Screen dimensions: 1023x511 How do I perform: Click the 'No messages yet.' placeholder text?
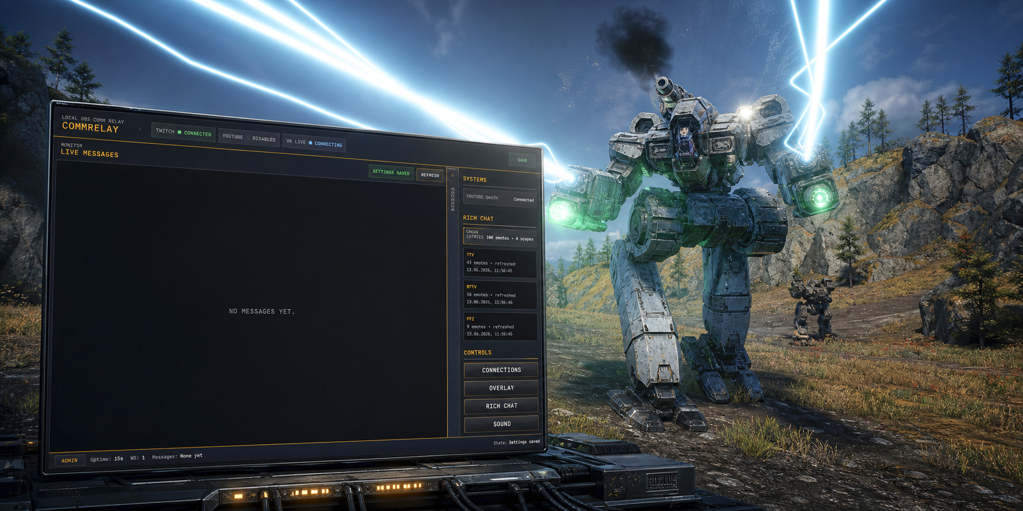click(262, 311)
